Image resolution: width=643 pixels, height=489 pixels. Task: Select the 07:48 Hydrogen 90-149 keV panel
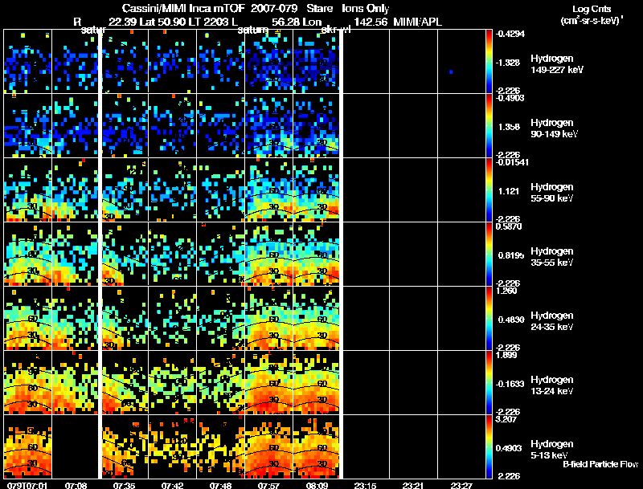tap(221, 125)
